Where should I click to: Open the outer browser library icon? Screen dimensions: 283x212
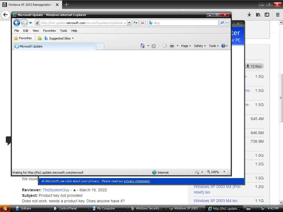coord(258,15)
